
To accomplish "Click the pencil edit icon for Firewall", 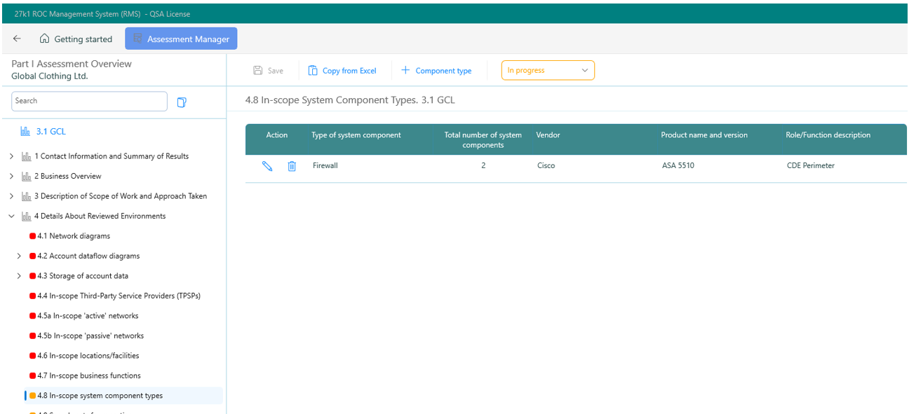I will (x=267, y=166).
